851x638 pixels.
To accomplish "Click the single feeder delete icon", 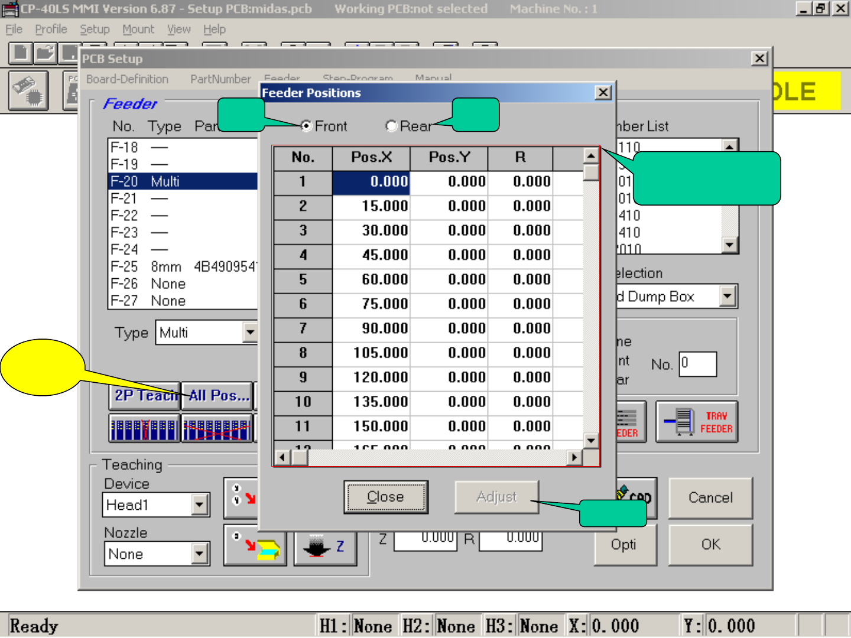I will 144,428.
